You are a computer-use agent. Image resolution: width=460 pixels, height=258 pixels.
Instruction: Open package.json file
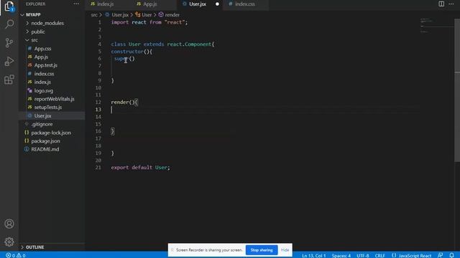45,141
